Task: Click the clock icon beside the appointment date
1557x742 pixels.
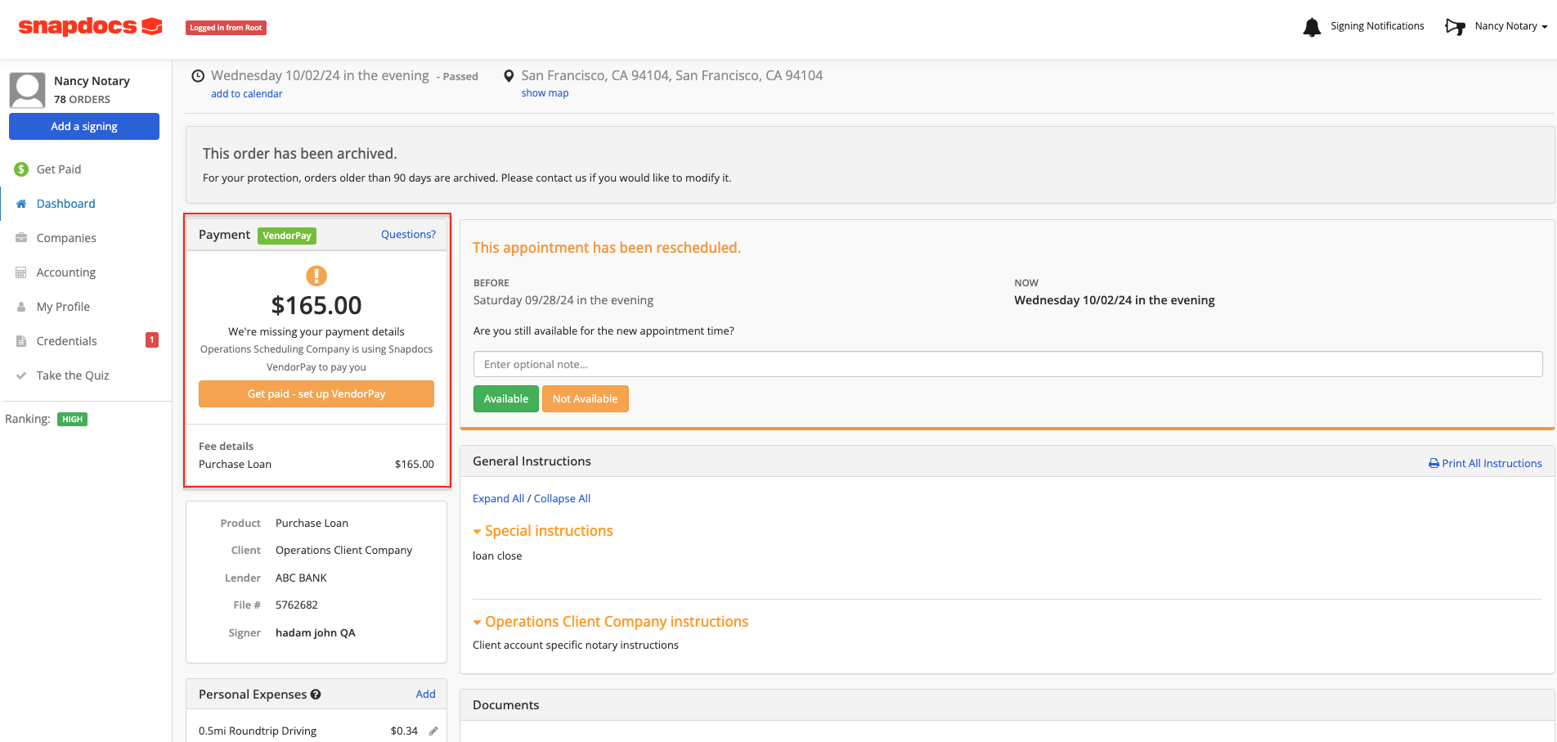Action: (x=198, y=75)
